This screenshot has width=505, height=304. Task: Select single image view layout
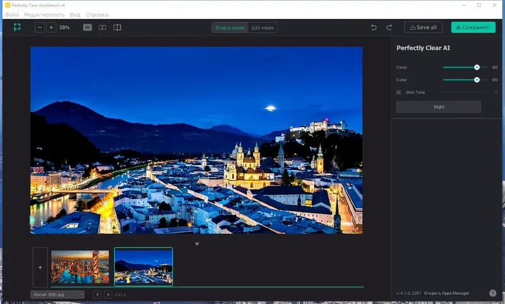point(87,28)
